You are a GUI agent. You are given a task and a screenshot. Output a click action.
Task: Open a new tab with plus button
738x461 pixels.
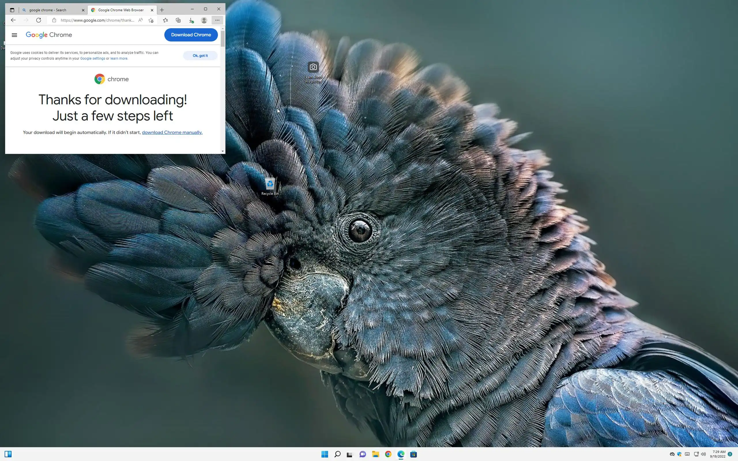pyautogui.click(x=162, y=10)
